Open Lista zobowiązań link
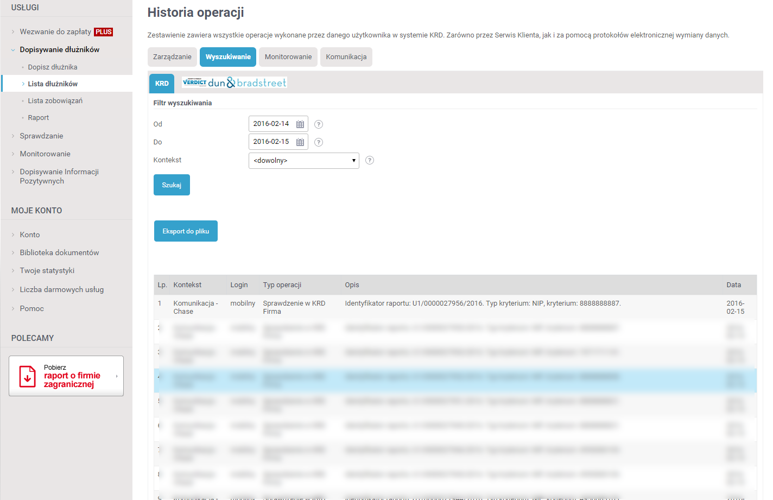 pyautogui.click(x=55, y=101)
